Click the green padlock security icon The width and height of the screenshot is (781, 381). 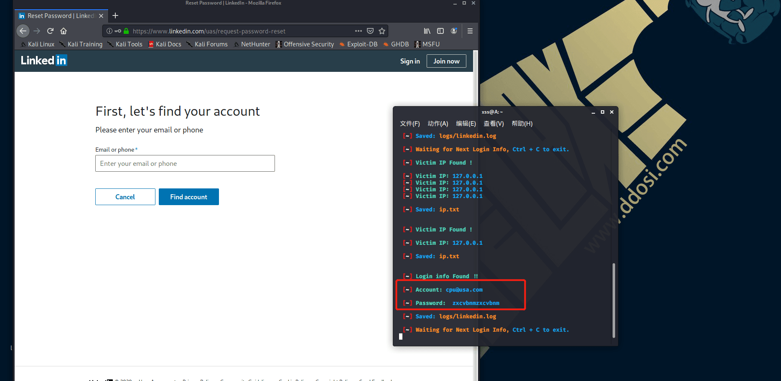[x=126, y=31]
